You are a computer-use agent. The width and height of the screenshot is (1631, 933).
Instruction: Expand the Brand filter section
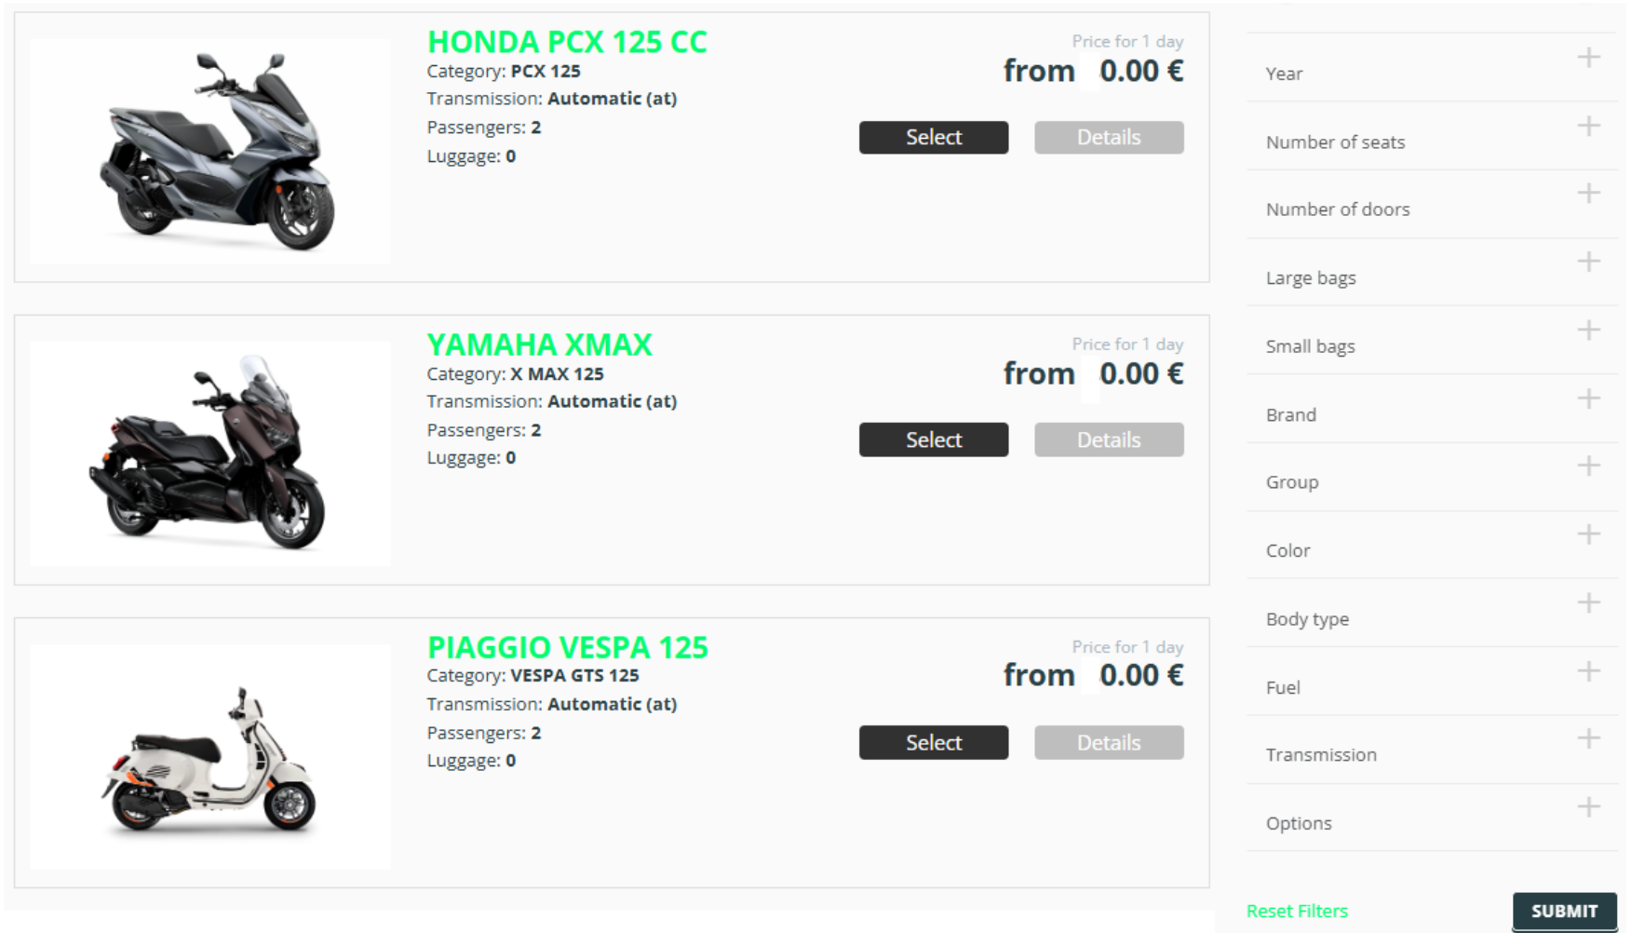[x=1588, y=399]
